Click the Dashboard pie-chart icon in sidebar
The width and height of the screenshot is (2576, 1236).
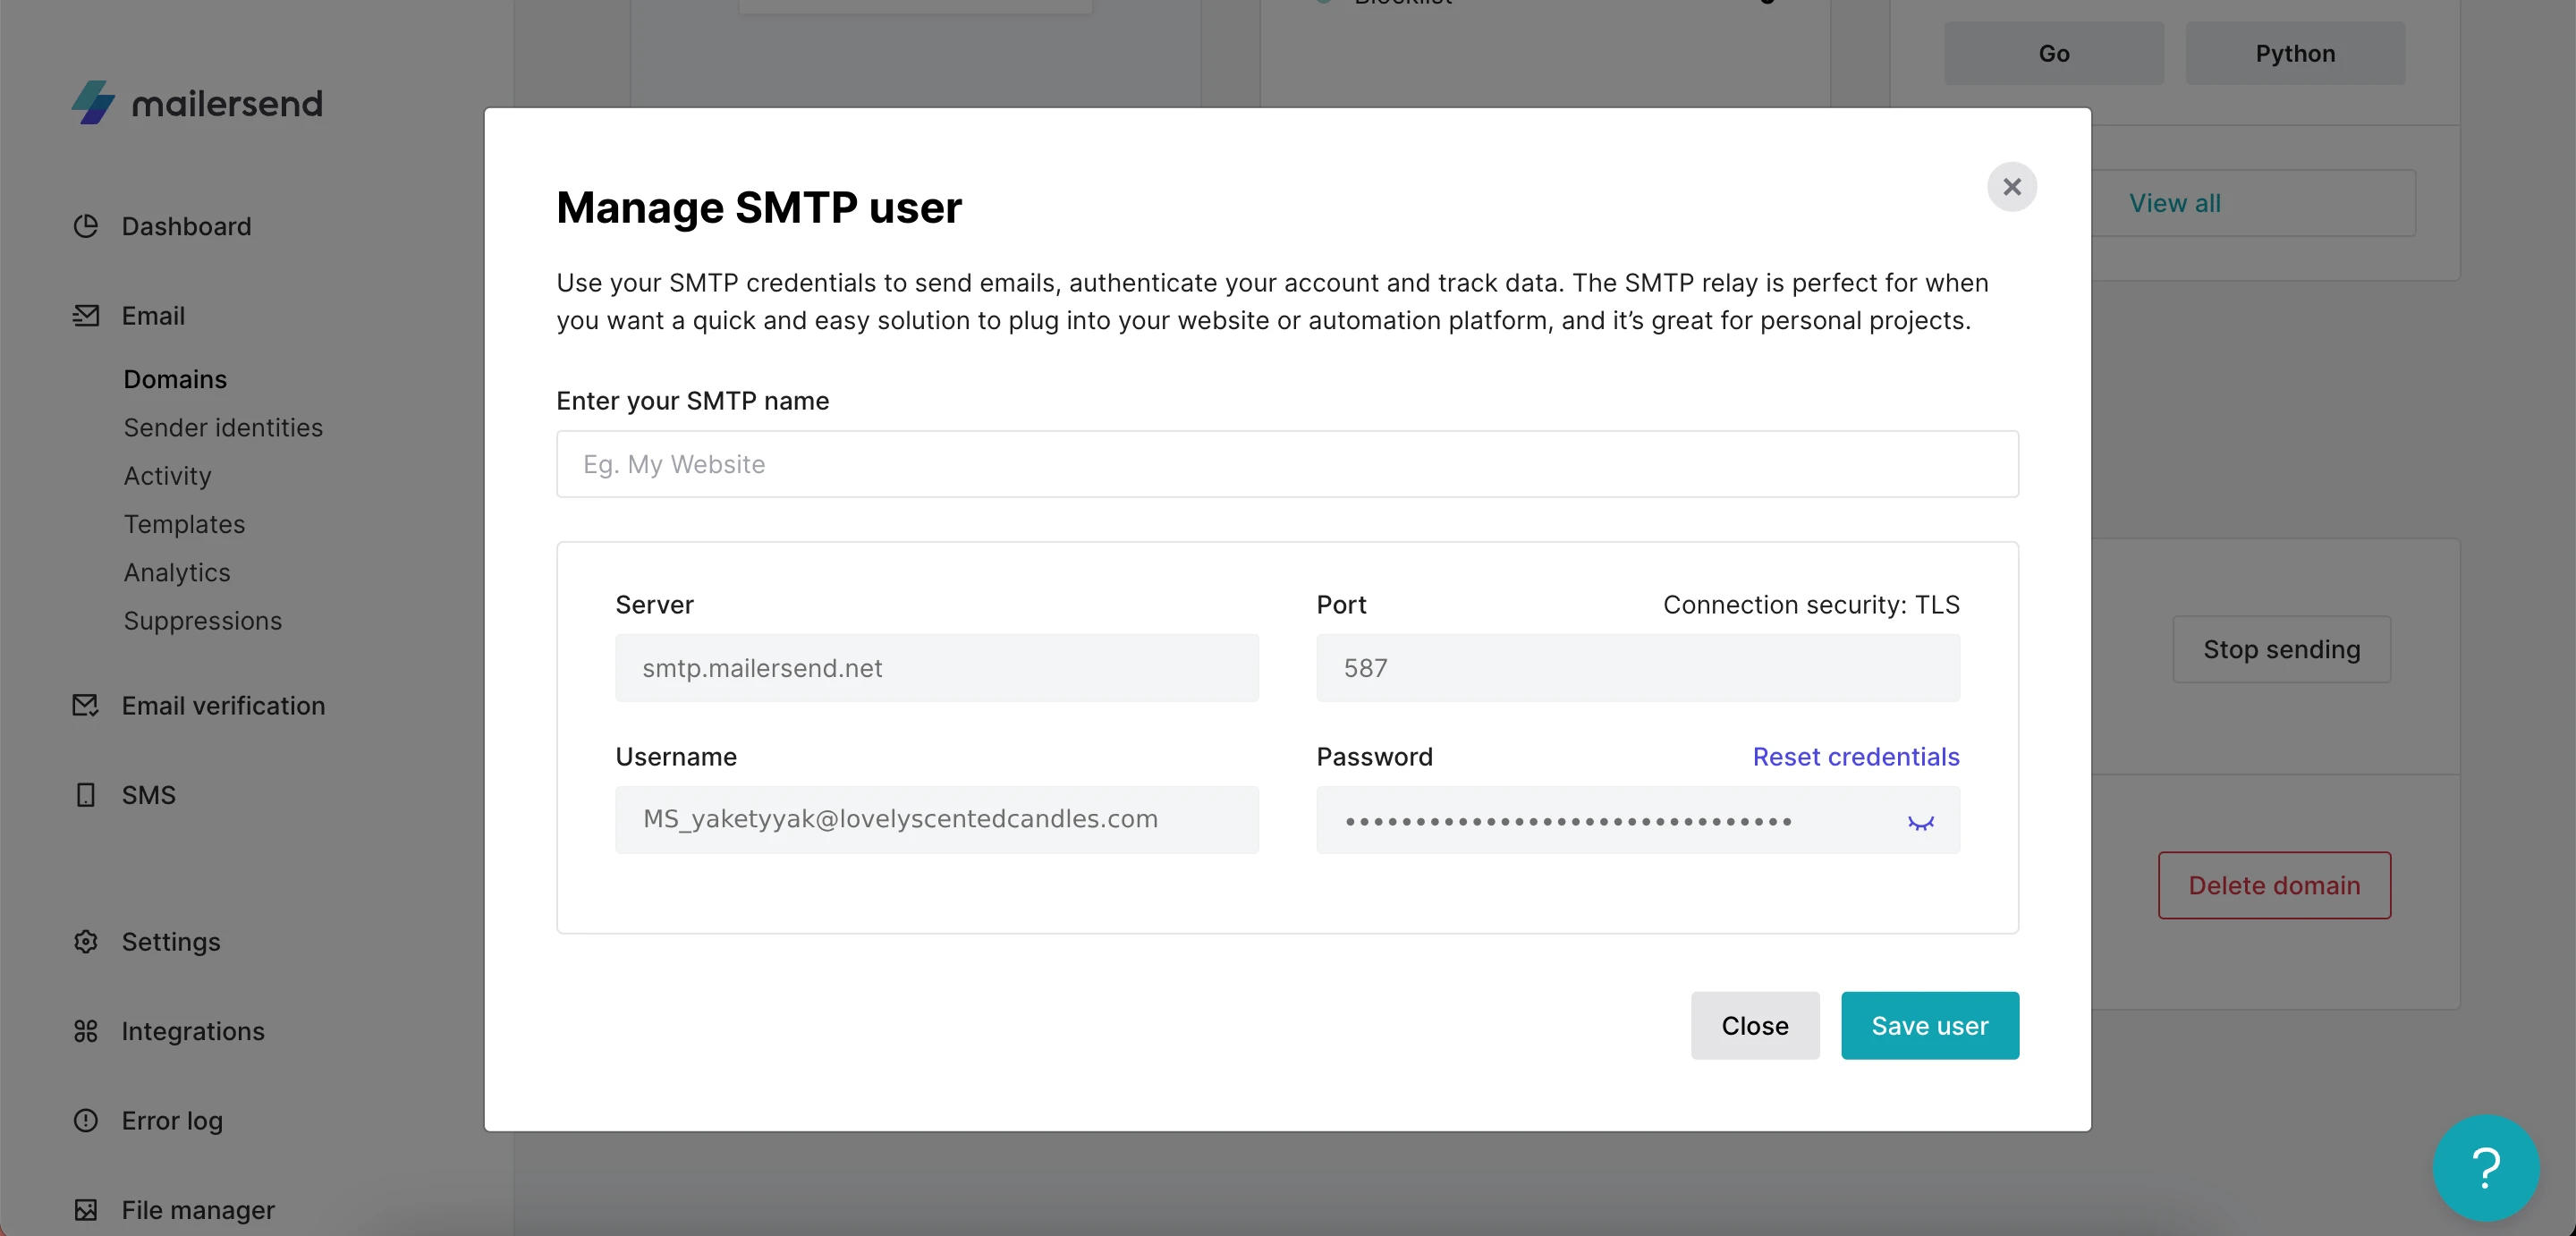[x=86, y=226]
